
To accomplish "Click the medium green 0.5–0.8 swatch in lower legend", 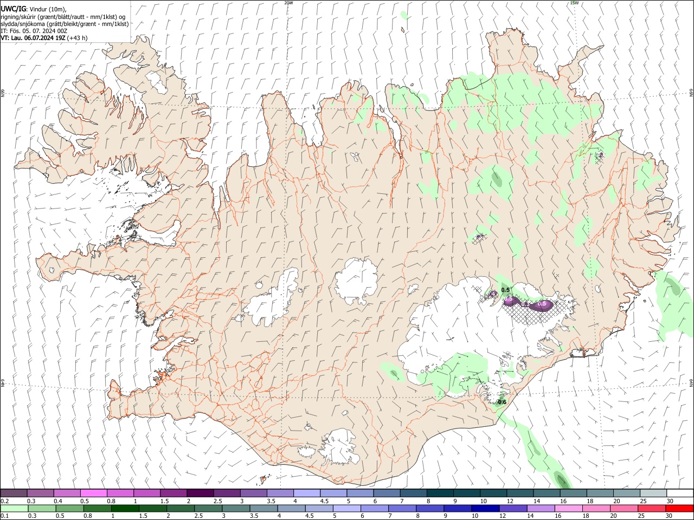I will (x=69, y=508).
